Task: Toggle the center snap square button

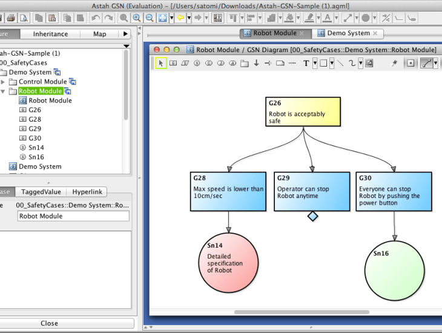Action: coord(411,63)
